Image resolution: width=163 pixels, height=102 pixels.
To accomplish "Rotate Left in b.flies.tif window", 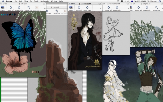I will coord(11,8).
